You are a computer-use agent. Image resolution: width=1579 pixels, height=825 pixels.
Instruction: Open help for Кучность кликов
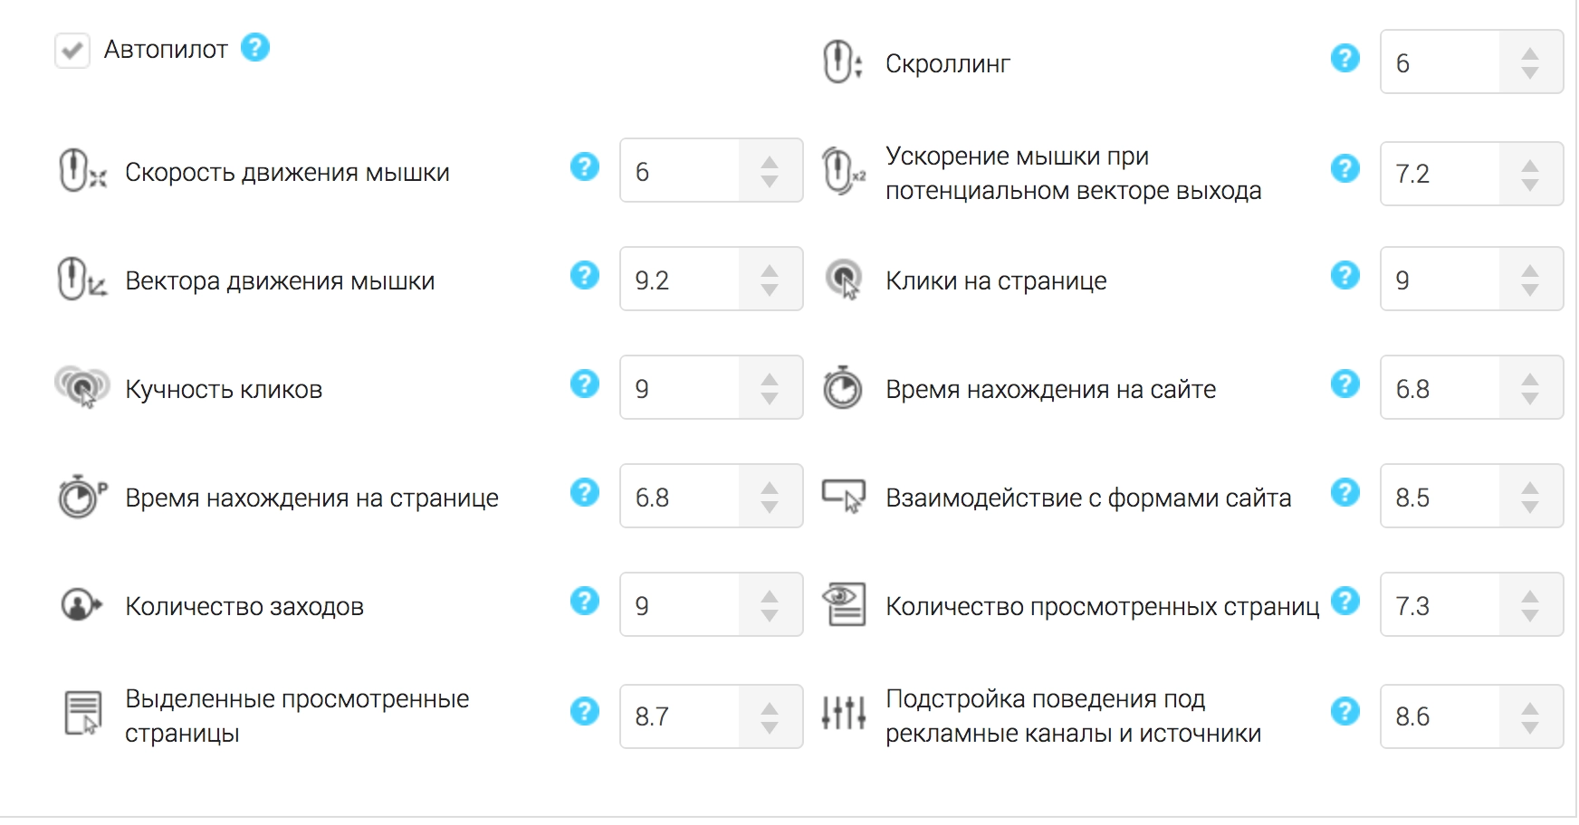[x=585, y=384]
